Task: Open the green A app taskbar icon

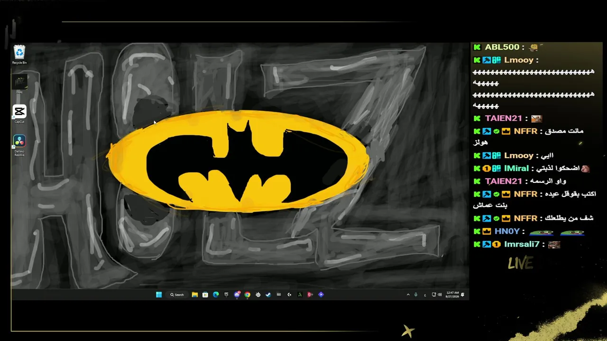Action: point(300,295)
